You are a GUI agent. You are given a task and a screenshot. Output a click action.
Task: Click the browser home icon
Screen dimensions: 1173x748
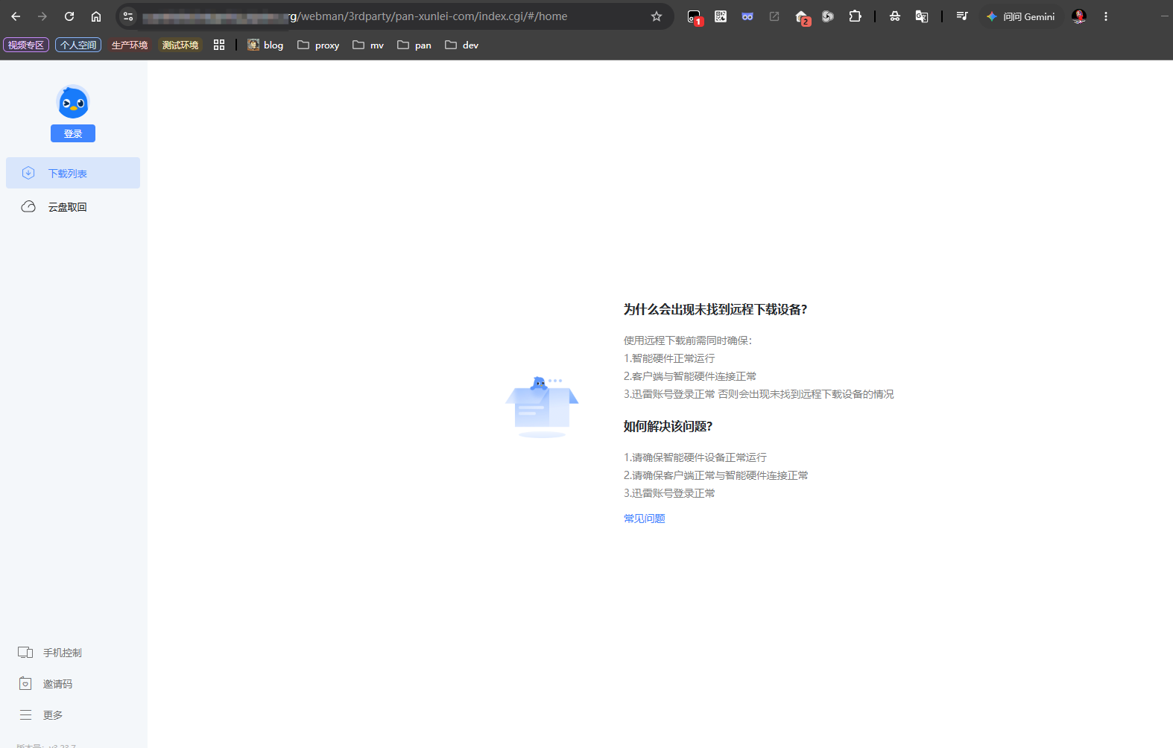point(96,16)
